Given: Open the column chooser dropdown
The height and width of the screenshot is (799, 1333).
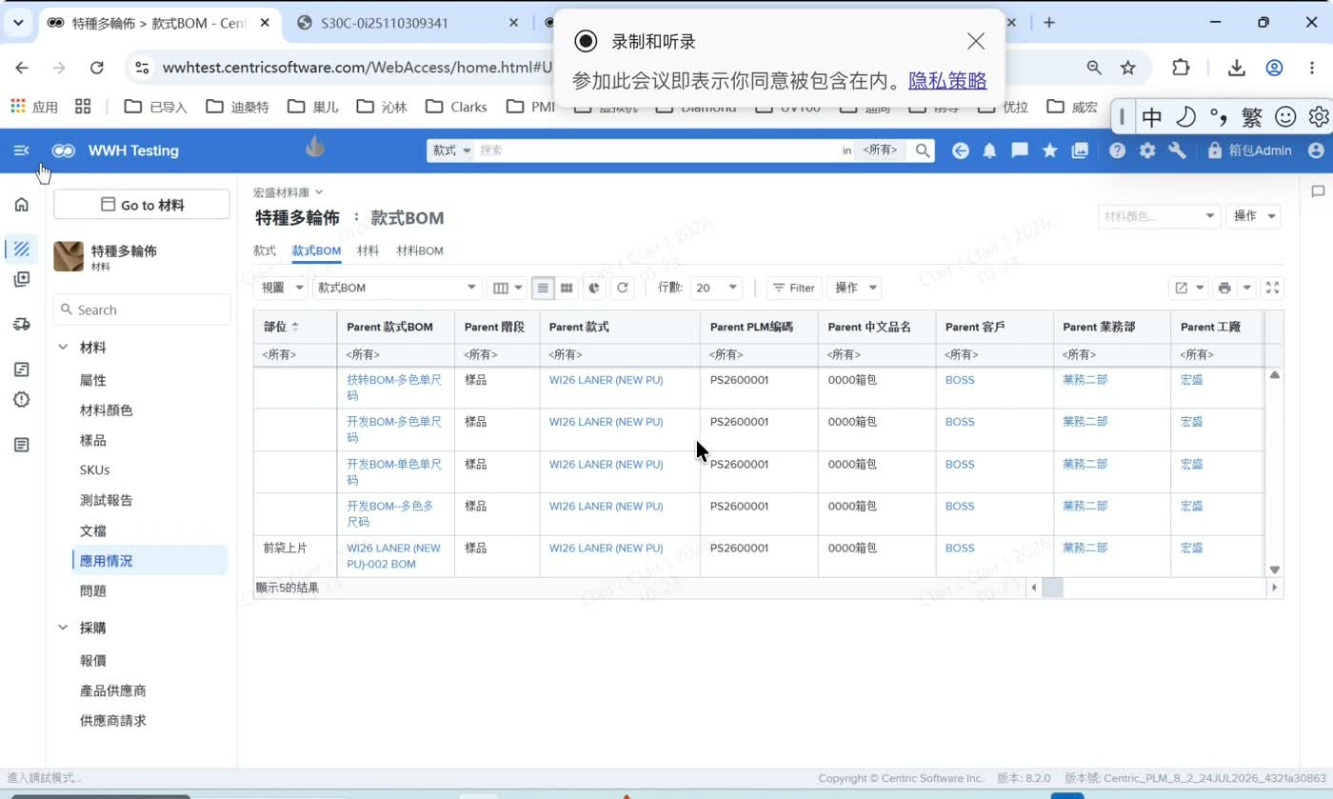Looking at the screenshot, I should point(507,288).
